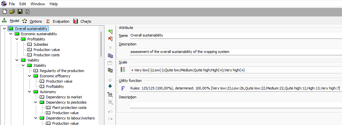Switch to the Evaluation tab
342x125 pixels.
coord(58,21)
